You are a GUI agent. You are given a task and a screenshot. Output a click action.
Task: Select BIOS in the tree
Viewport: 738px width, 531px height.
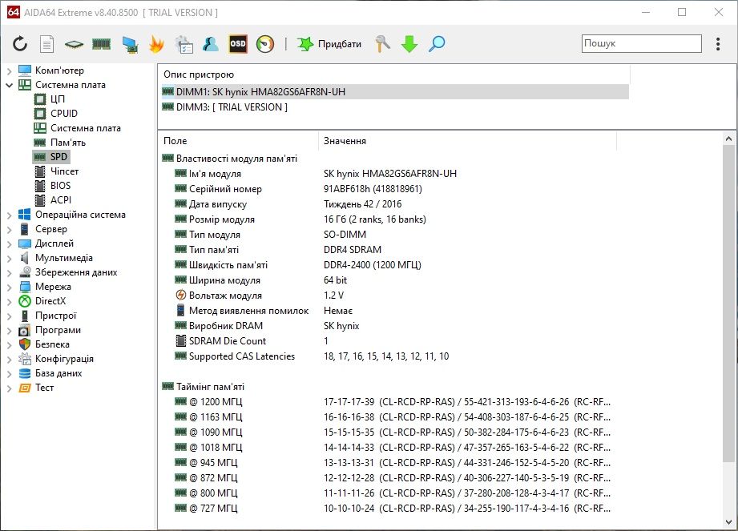(x=61, y=186)
